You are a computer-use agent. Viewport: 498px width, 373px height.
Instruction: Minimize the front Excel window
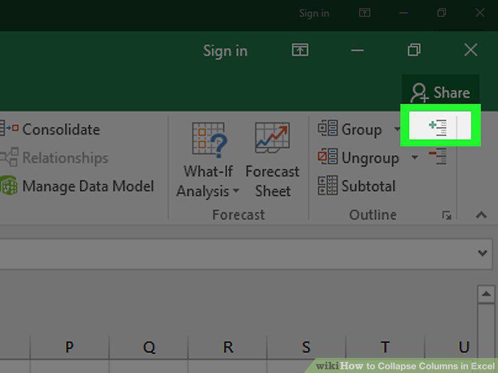click(357, 50)
